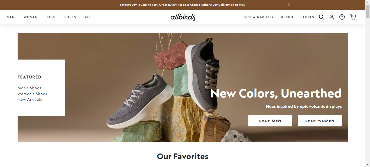Screen dimensions: 370x167
Task: Click the allbirds logo
Action: coord(183,17)
